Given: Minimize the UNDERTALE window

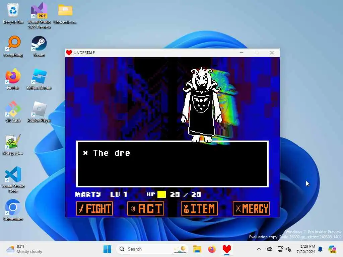Looking at the screenshot, I should 242,53.
